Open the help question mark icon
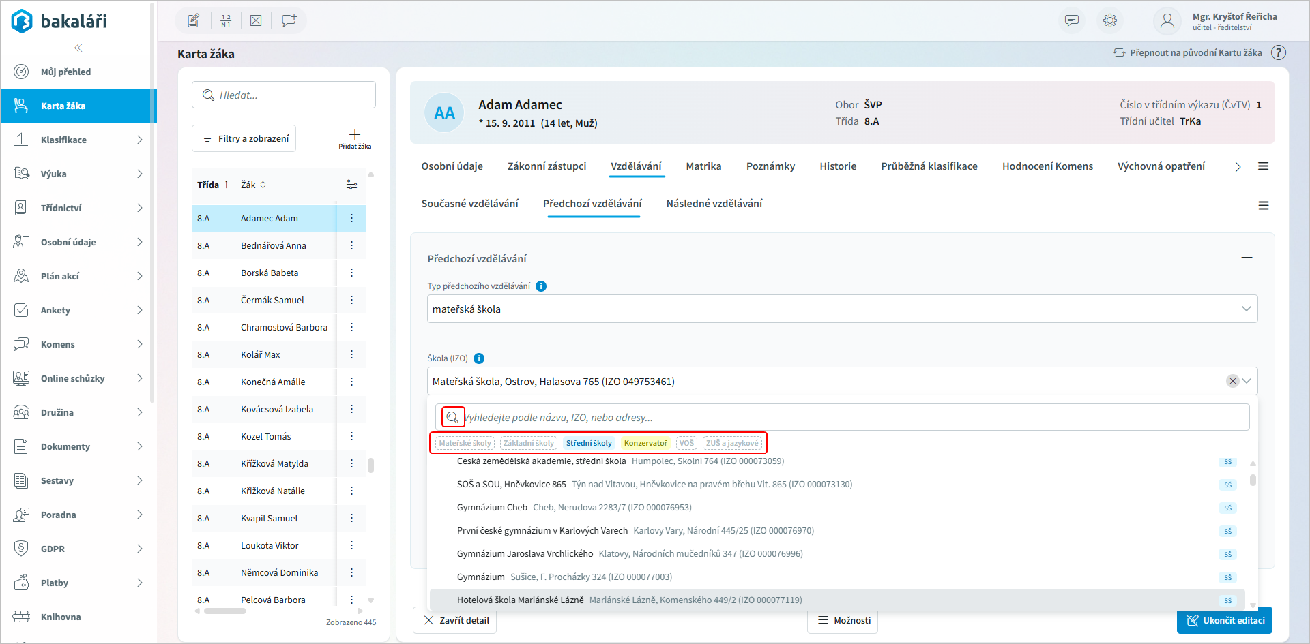 tap(1279, 53)
